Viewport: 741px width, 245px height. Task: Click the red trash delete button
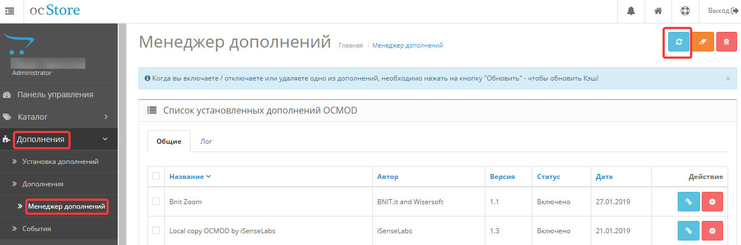tap(726, 41)
